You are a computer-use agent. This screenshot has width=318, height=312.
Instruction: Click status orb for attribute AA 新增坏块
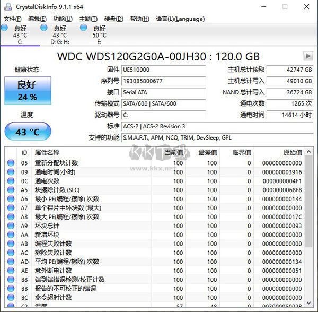pyautogui.click(x=11, y=235)
